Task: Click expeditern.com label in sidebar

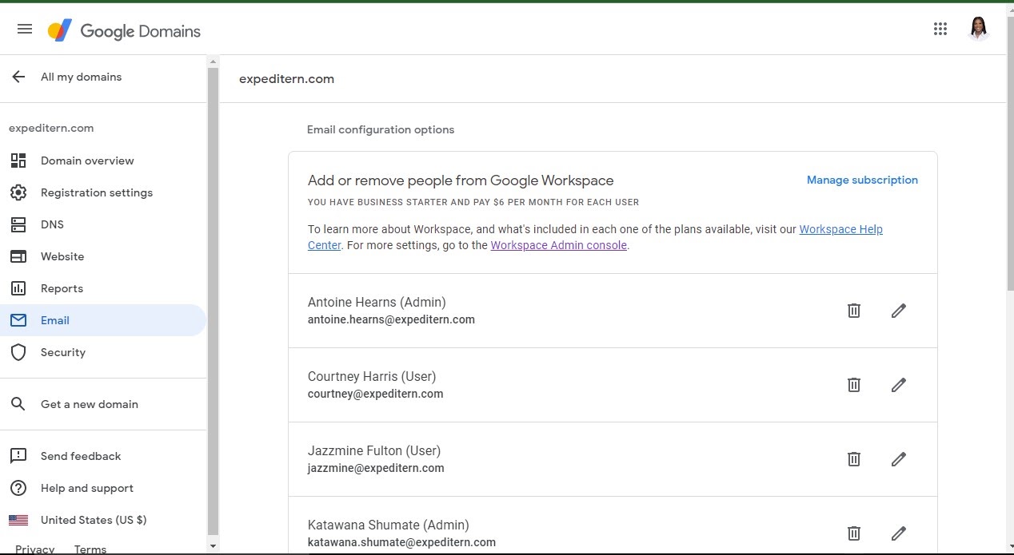Action: (51, 128)
